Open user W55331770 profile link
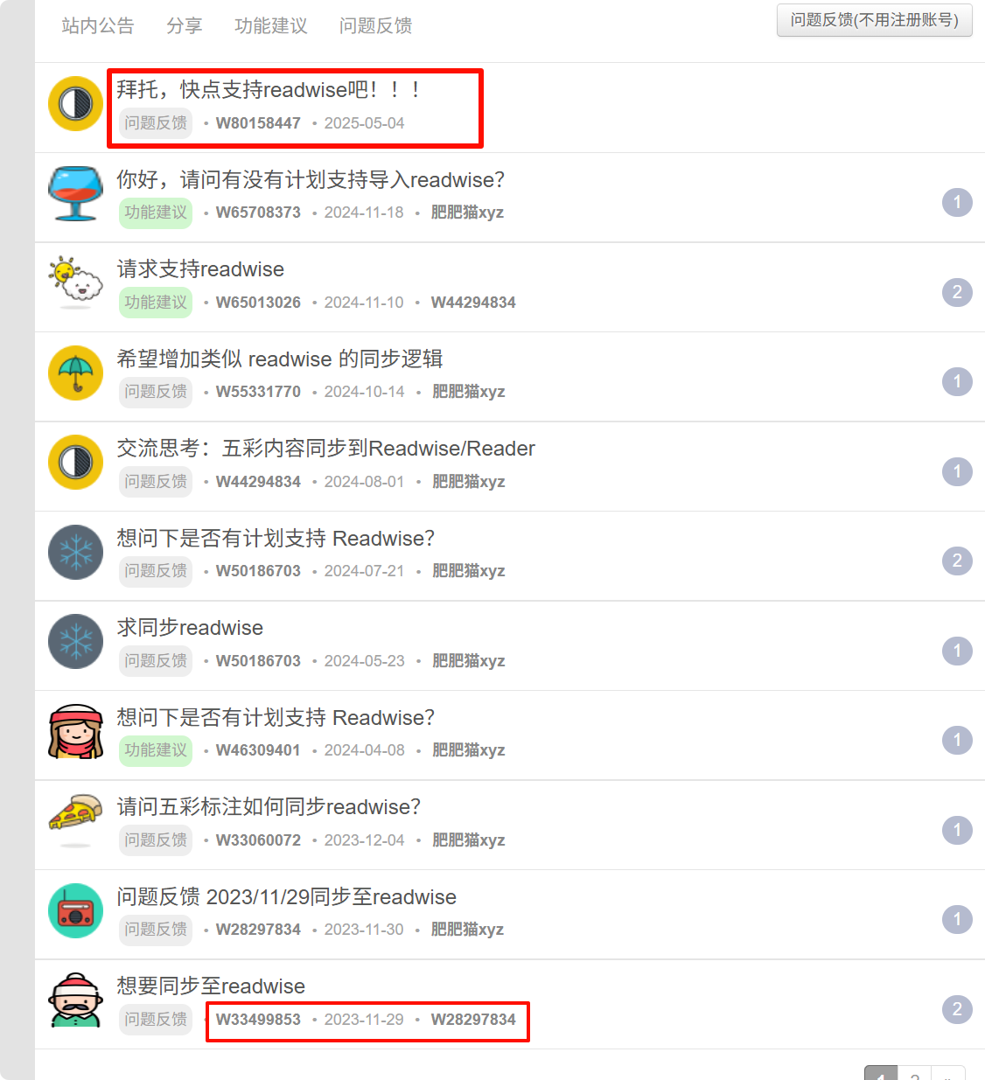Viewport: 985px width, 1080px height. (x=258, y=392)
